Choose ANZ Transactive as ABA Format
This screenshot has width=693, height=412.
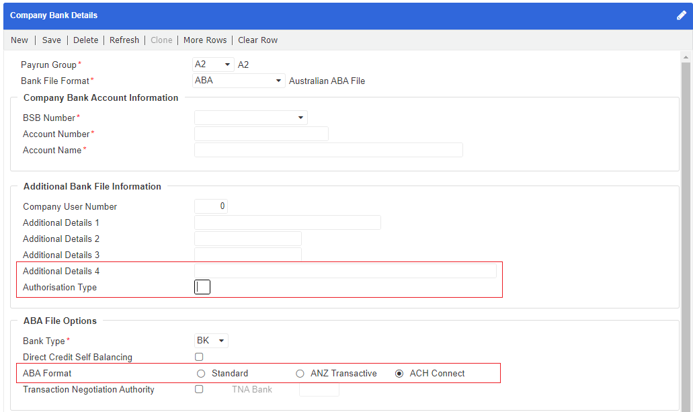300,373
